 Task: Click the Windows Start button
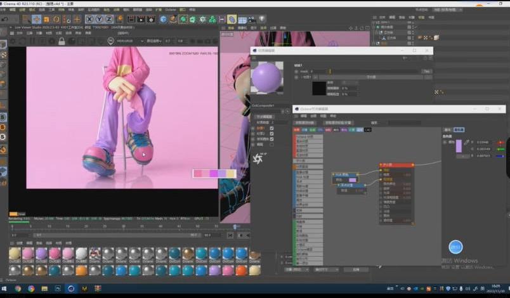(5, 288)
